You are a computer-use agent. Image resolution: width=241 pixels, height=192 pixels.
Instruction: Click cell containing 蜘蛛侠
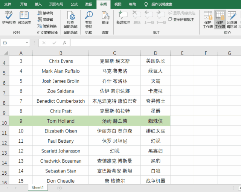tap(156, 121)
